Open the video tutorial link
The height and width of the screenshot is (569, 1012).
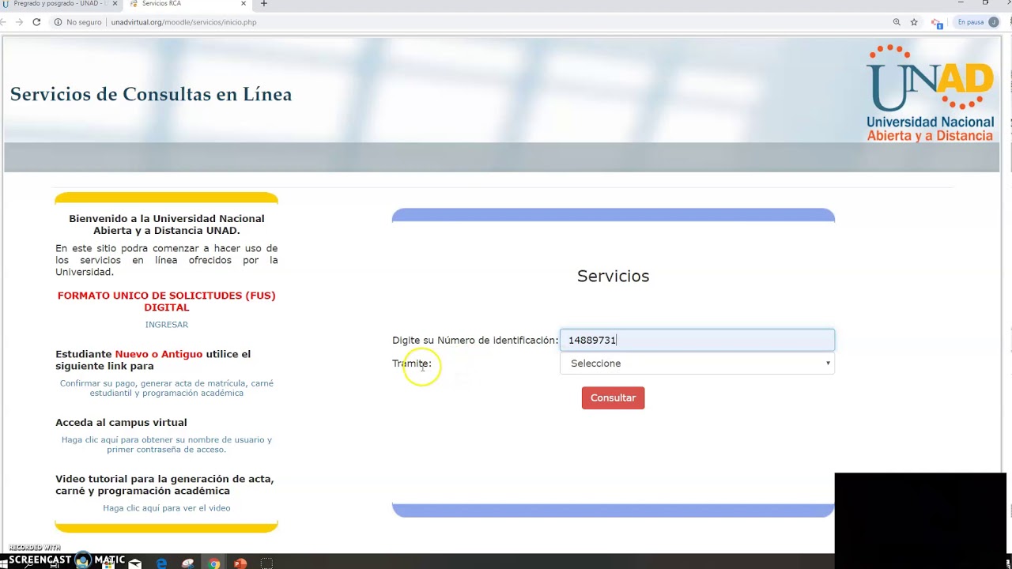[167, 508]
